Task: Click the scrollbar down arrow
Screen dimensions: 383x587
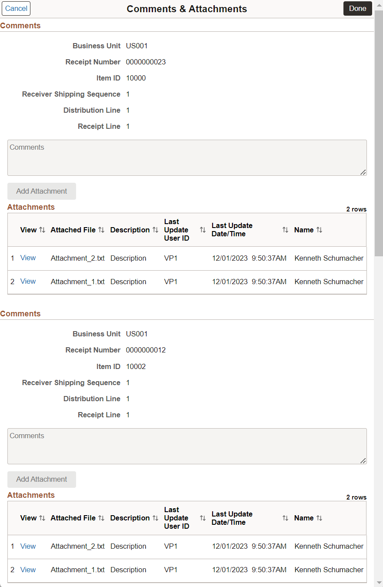Action: 379,583
